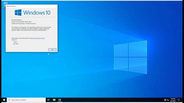The image size is (184, 103).
Task: Open Task View from the taskbar
Action: coord(48,100)
